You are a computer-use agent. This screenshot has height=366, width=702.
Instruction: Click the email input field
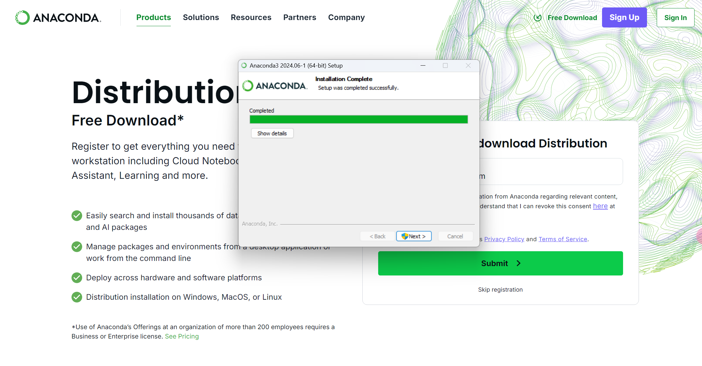pos(550,172)
